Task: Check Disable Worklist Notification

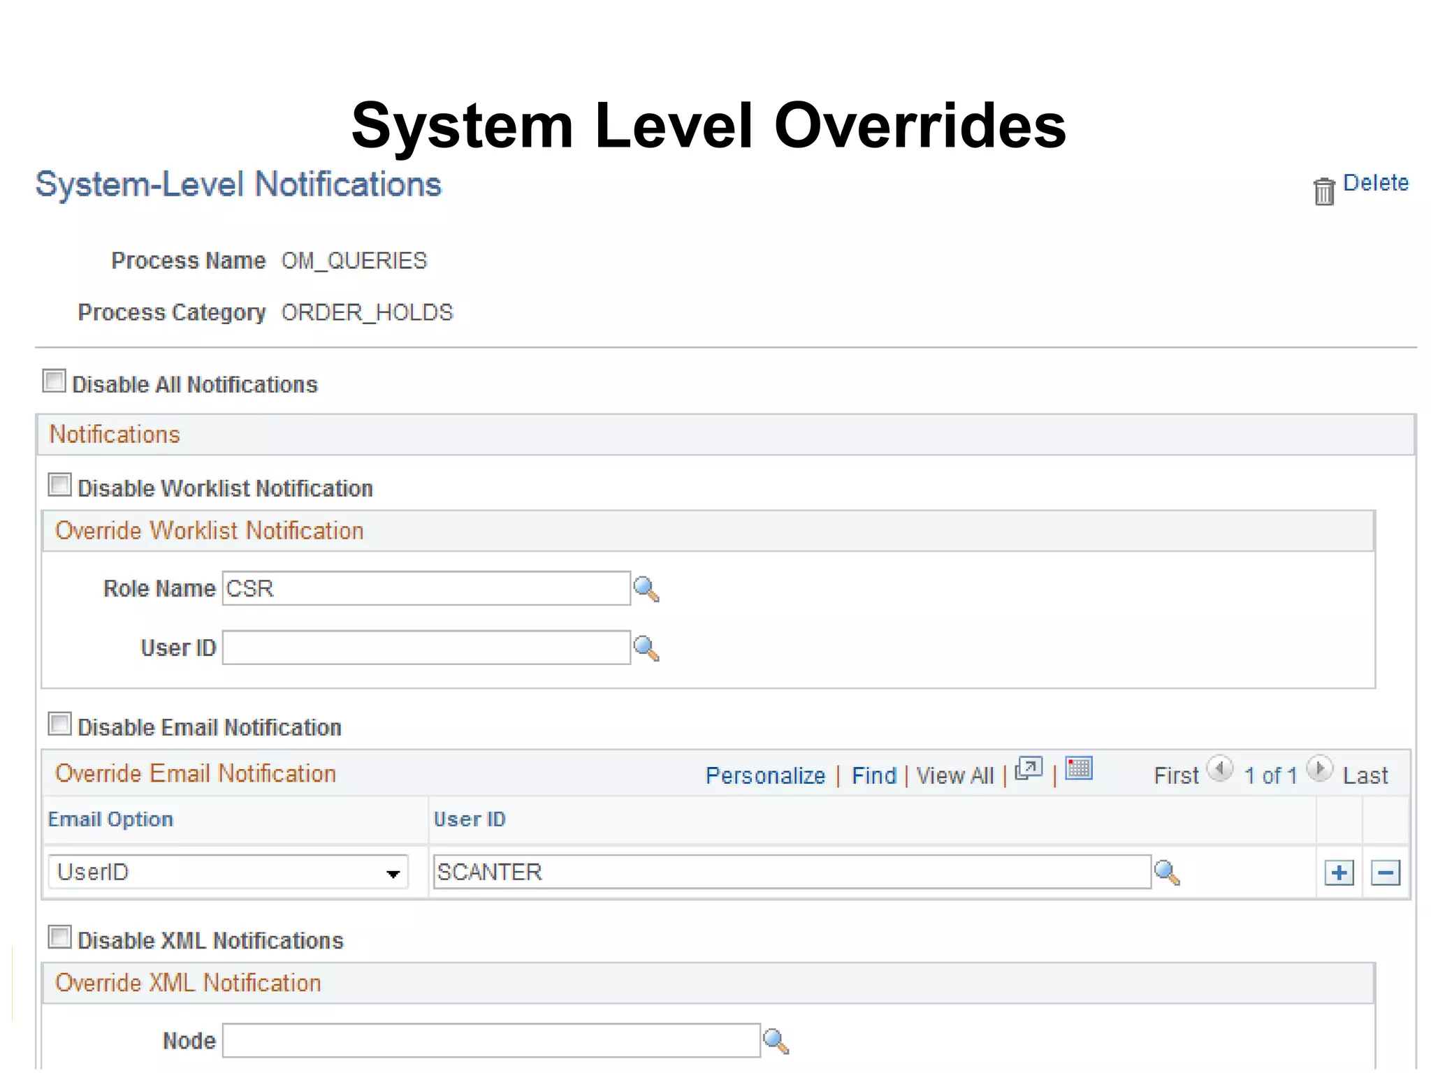Action: (59, 485)
